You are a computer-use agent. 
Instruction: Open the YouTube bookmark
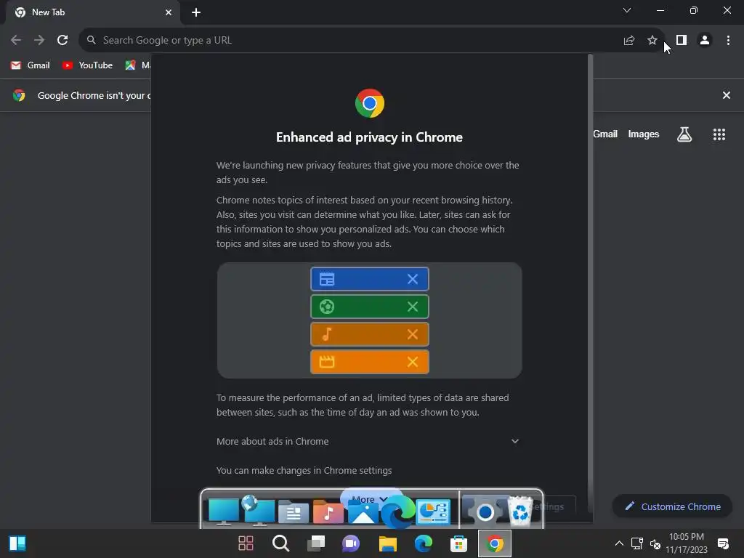(88, 65)
